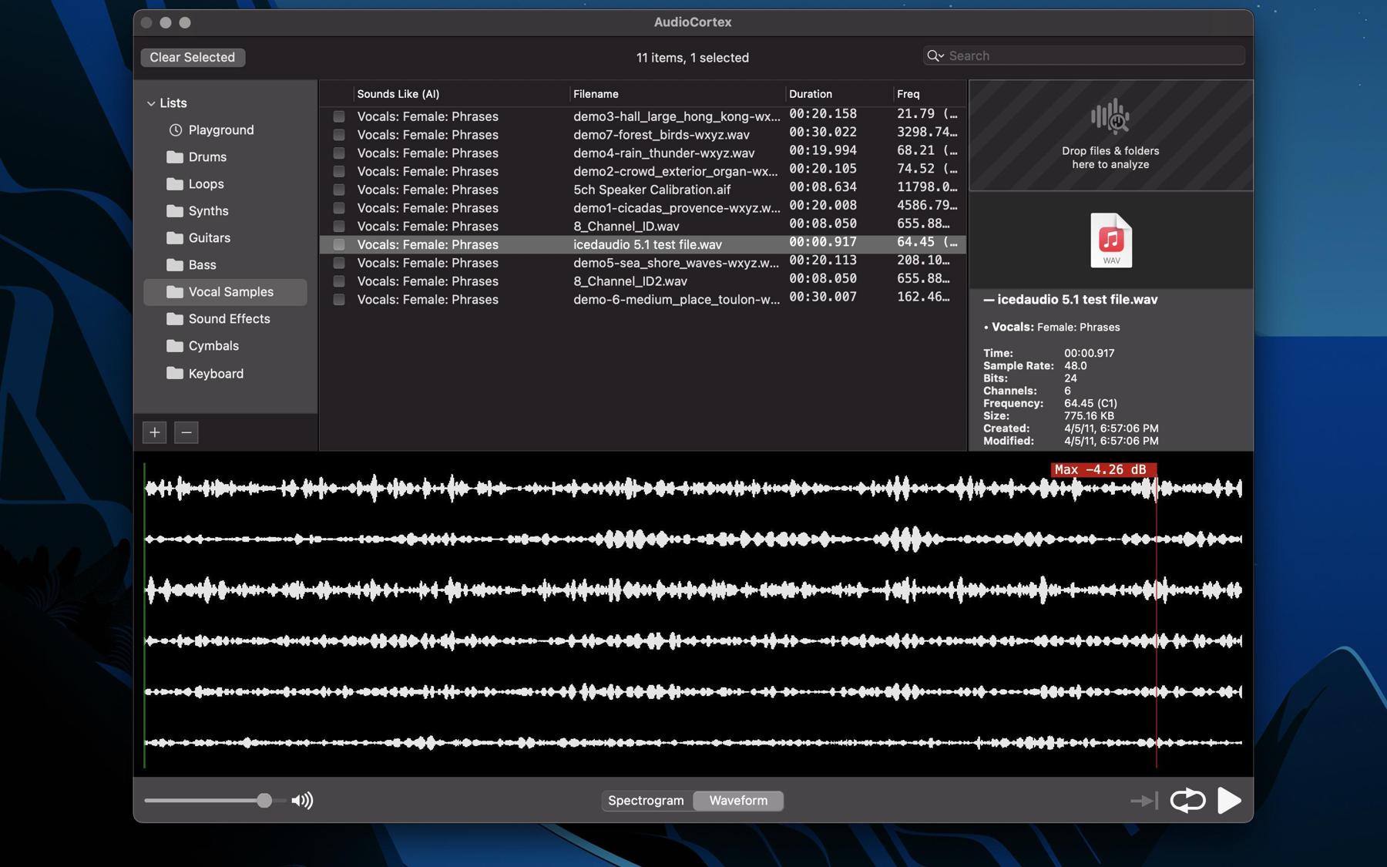Click the skip-to-end arrow icon
The width and height of the screenshot is (1387, 867).
[1144, 801]
